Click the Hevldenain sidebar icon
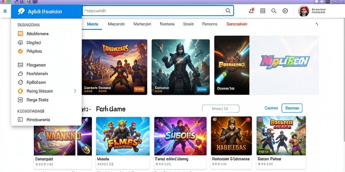This screenshot has height=172, width=345. (20, 74)
